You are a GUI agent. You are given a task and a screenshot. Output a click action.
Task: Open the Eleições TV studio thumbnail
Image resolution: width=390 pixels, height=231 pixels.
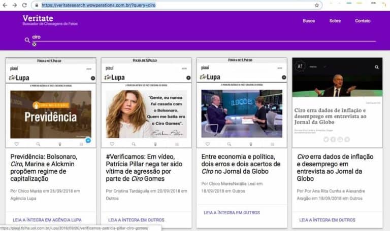[x=242, y=113]
